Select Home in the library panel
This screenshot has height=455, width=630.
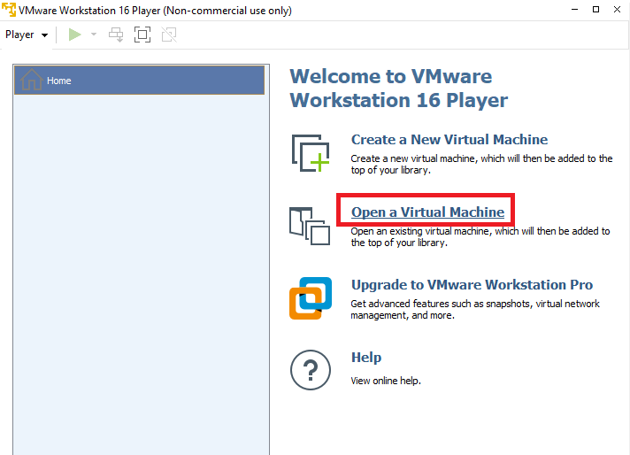[x=139, y=81]
